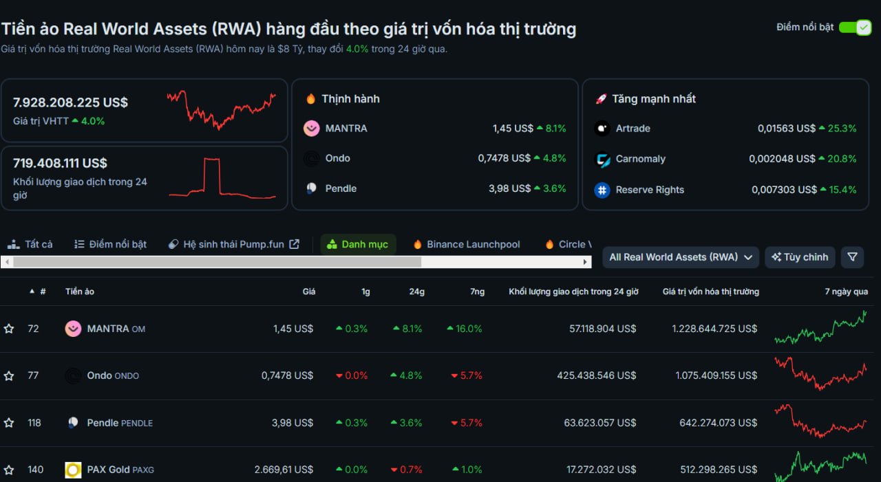Click 7 ngày qua column header
Image resolution: width=881 pixels, height=482 pixels.
point(847,292)
